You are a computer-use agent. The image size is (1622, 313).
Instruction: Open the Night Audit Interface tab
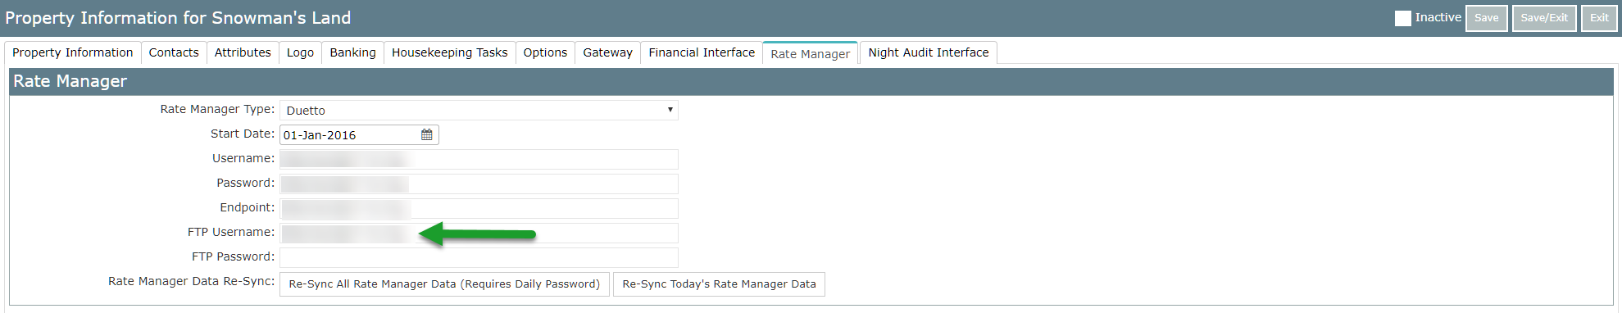928,52
